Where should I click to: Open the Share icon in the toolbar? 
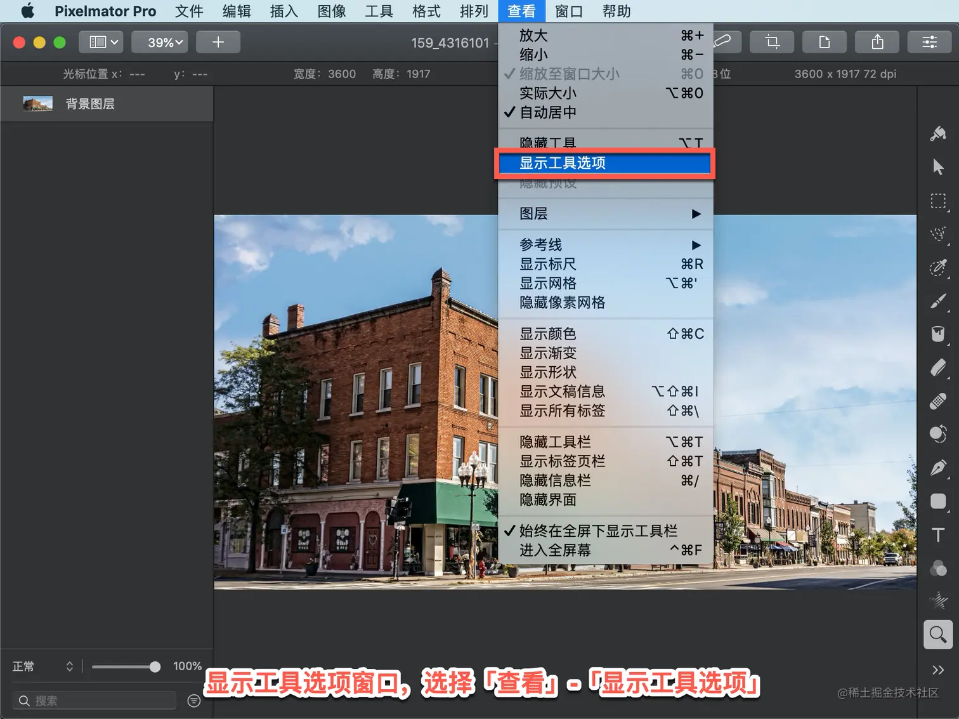[877, 42]
